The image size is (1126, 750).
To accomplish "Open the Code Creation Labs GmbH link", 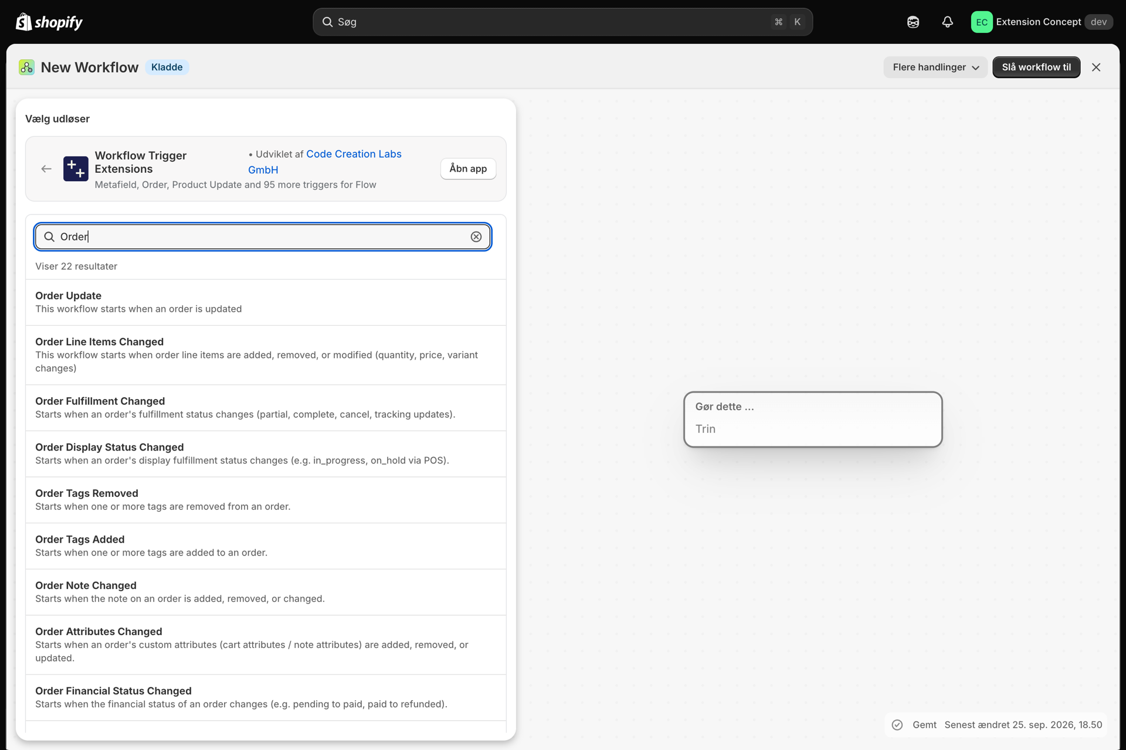I will pyautogui.click(x=325, y=162).
